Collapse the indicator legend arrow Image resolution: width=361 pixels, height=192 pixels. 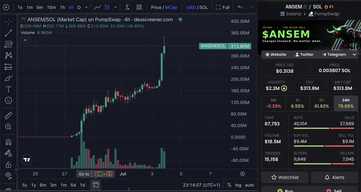pyautogui.click(x=25, y=40)
